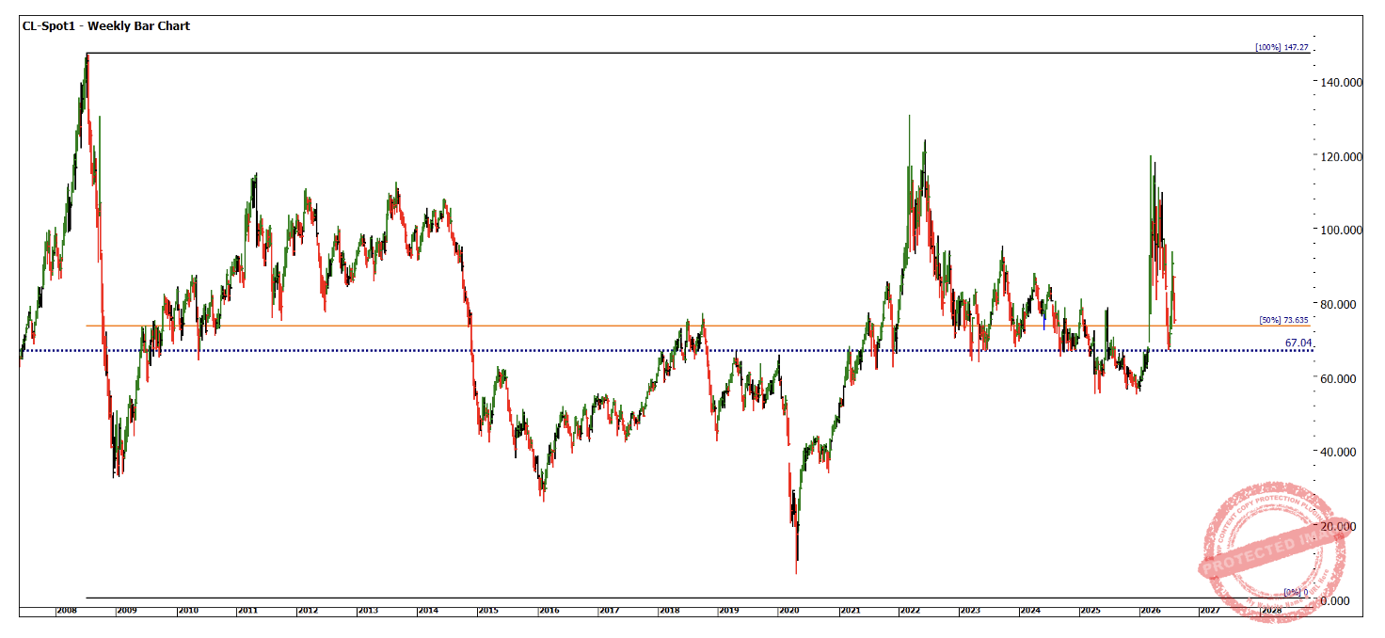Viewport: 1385px width, 638px height.
Task: Click the 60.000 price axis label
Action: click(1341, 378)
